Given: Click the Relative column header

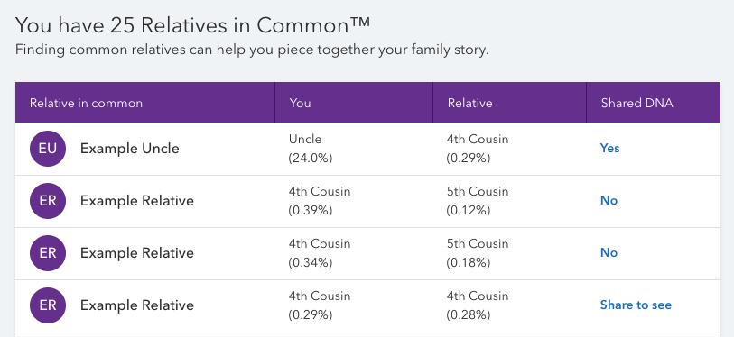Looking at the screenshot, I should coord(469,103).
